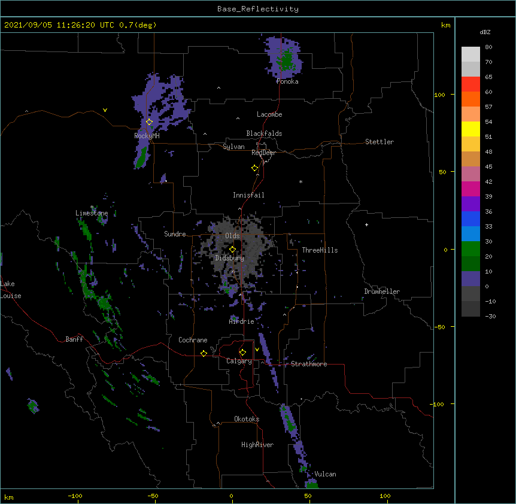Select the yellow diamond marker south of RedDeer

click(x=254, y=168)
